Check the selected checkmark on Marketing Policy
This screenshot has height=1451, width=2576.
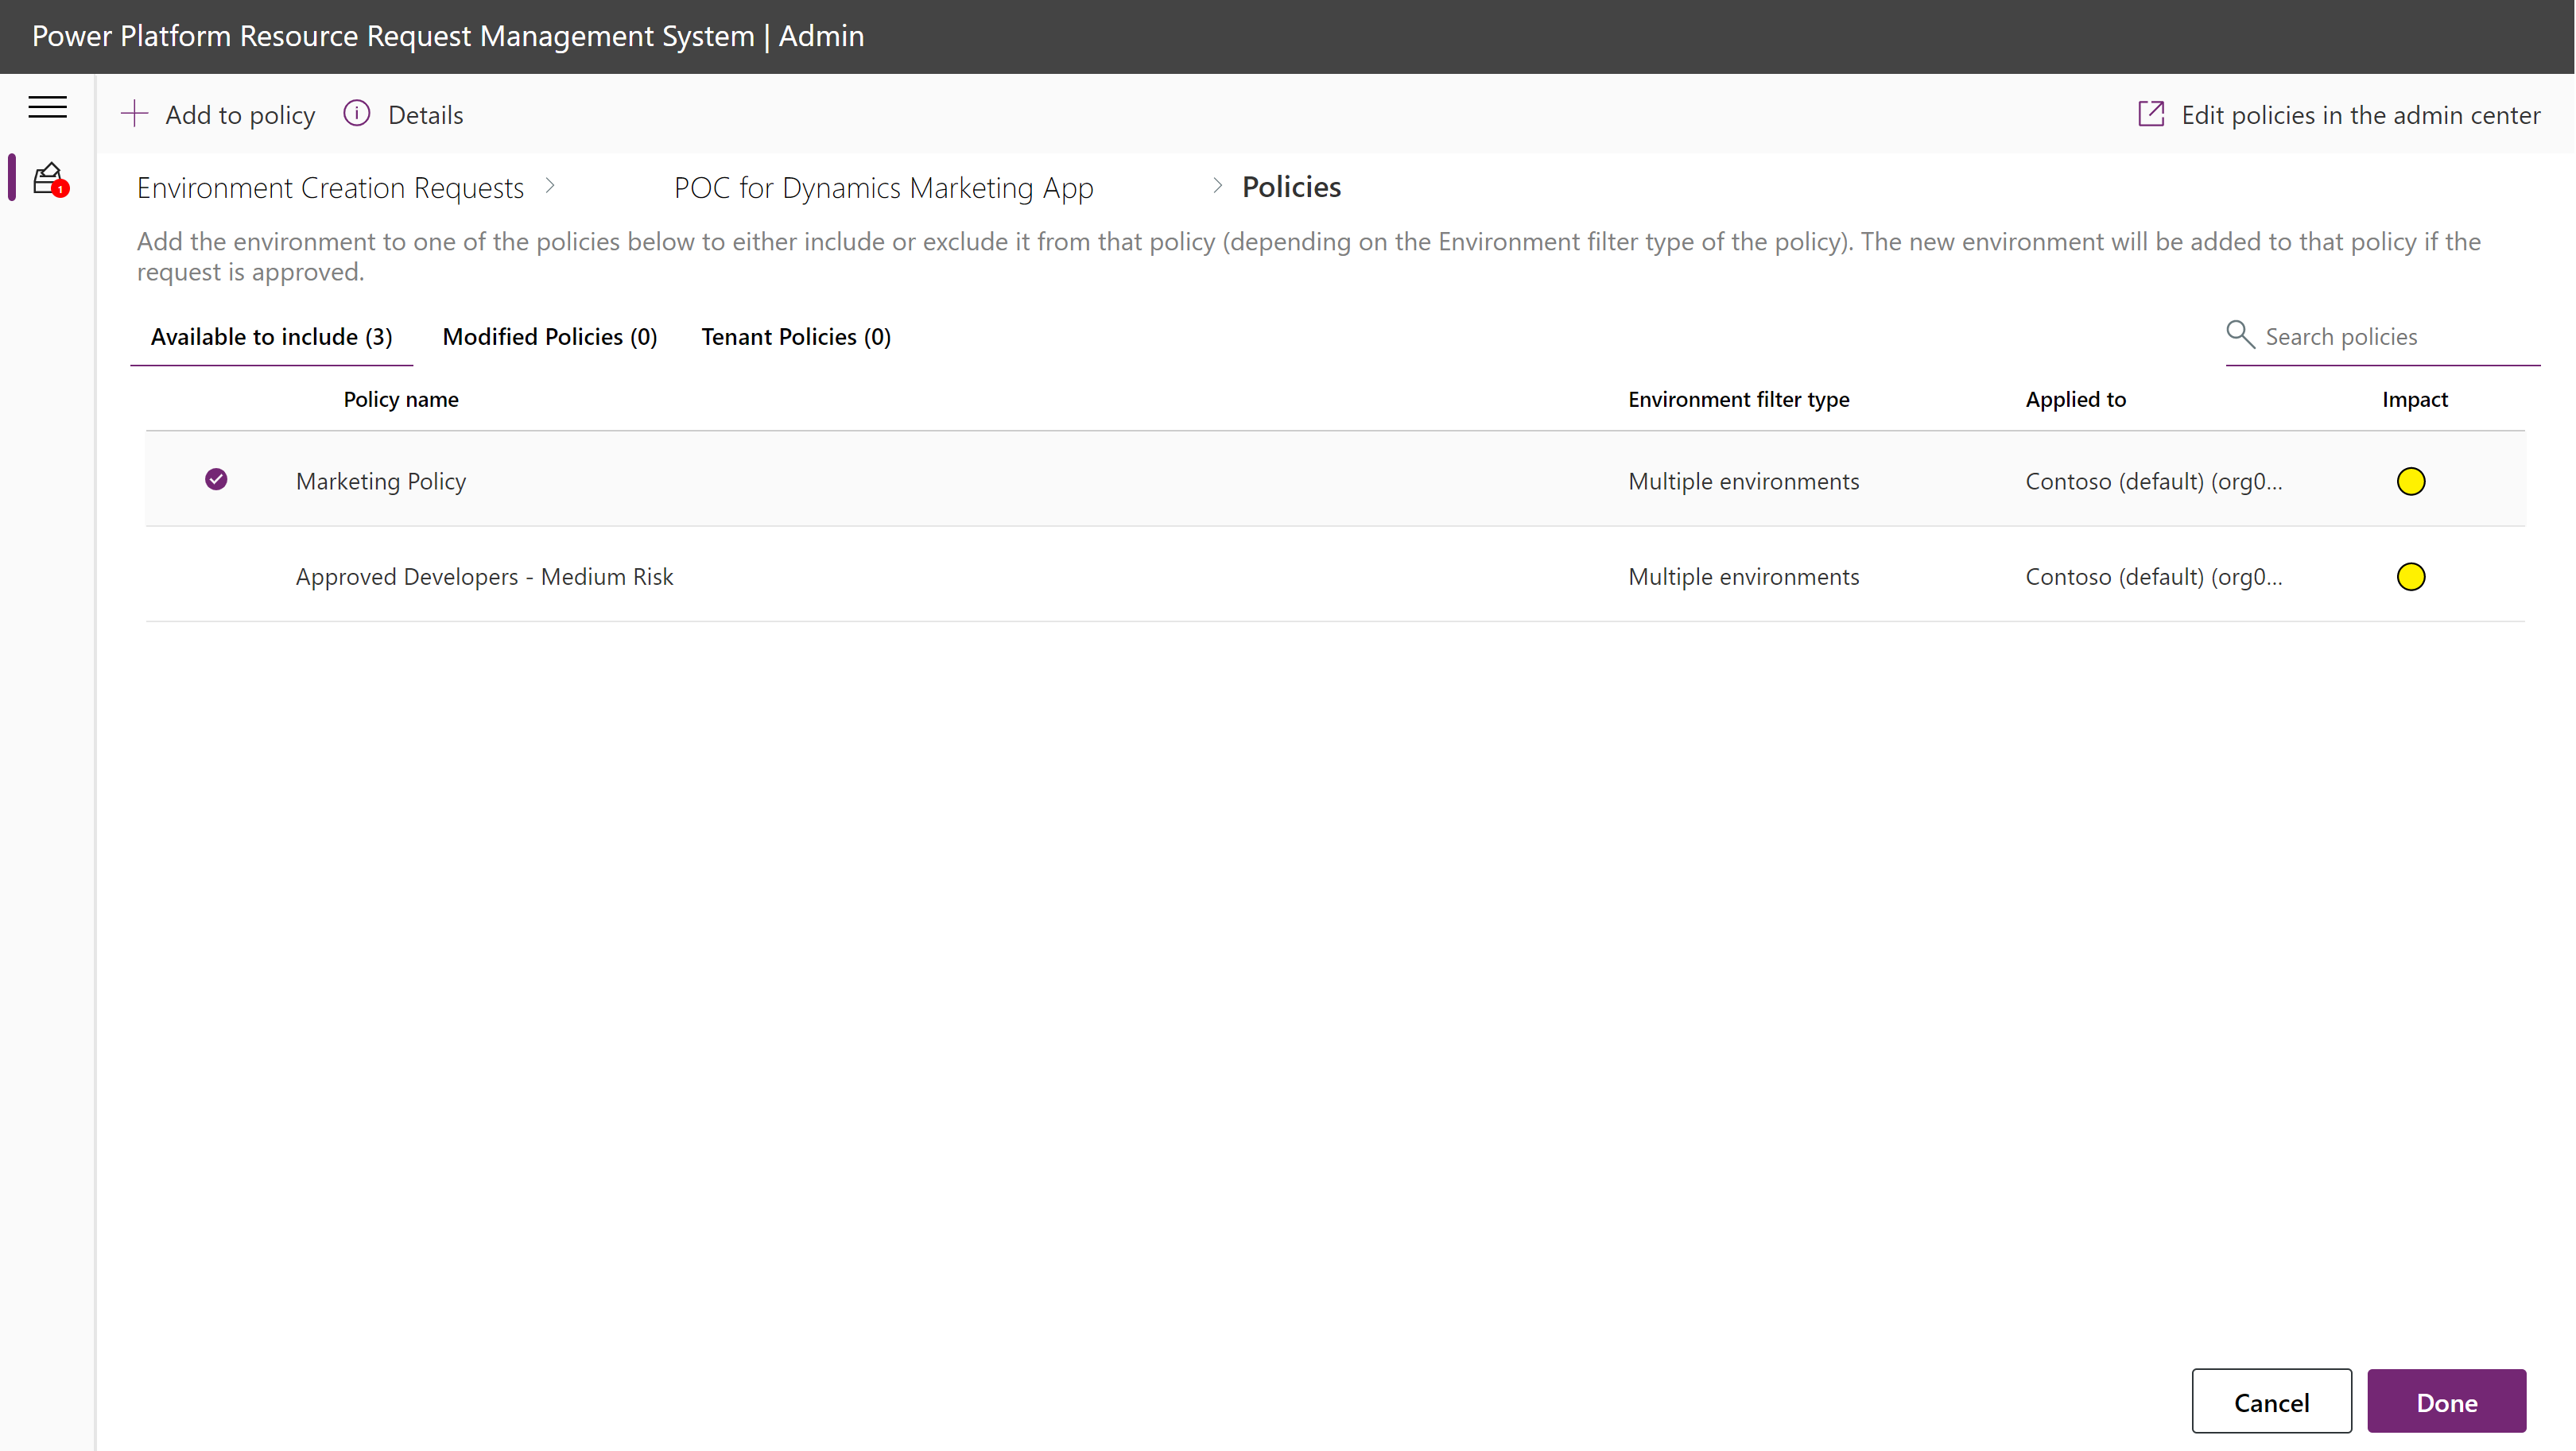tap(215, 479)
